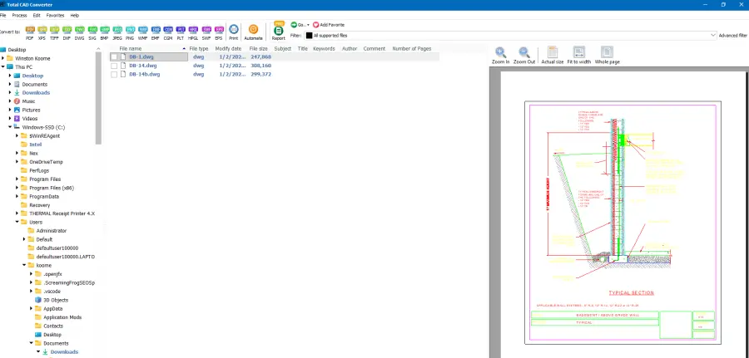Sort files by File size column
The image size is (749, 358).
tap(259, 49)
